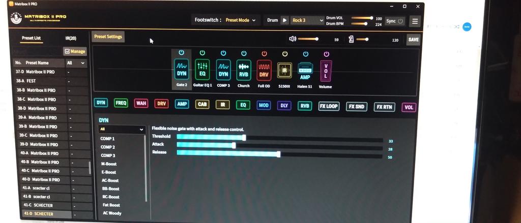
Task: Open the hamburger menu icon
Action: point(415,21)
